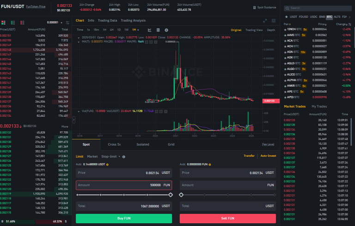Screen dimensions: 355x226
Task: Click the deposit icon next to Avbl USDT
Action: tap(107, 165)
